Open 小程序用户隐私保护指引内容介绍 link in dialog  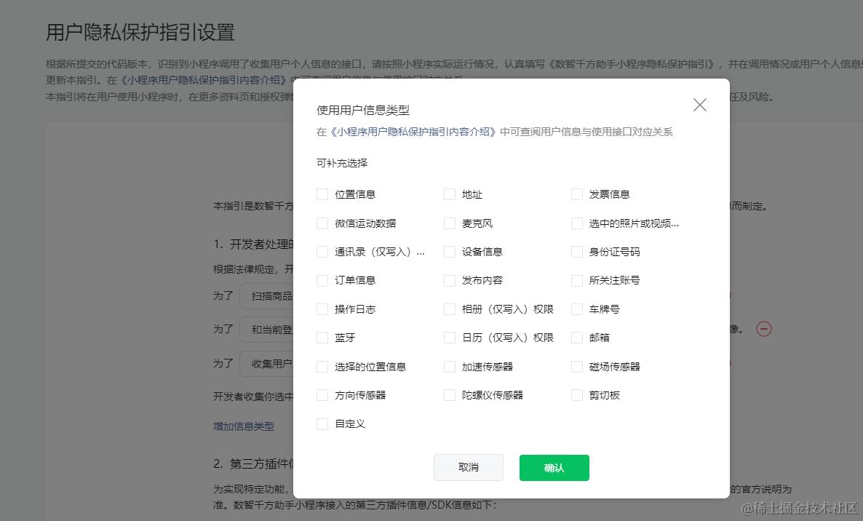(413, 132)
